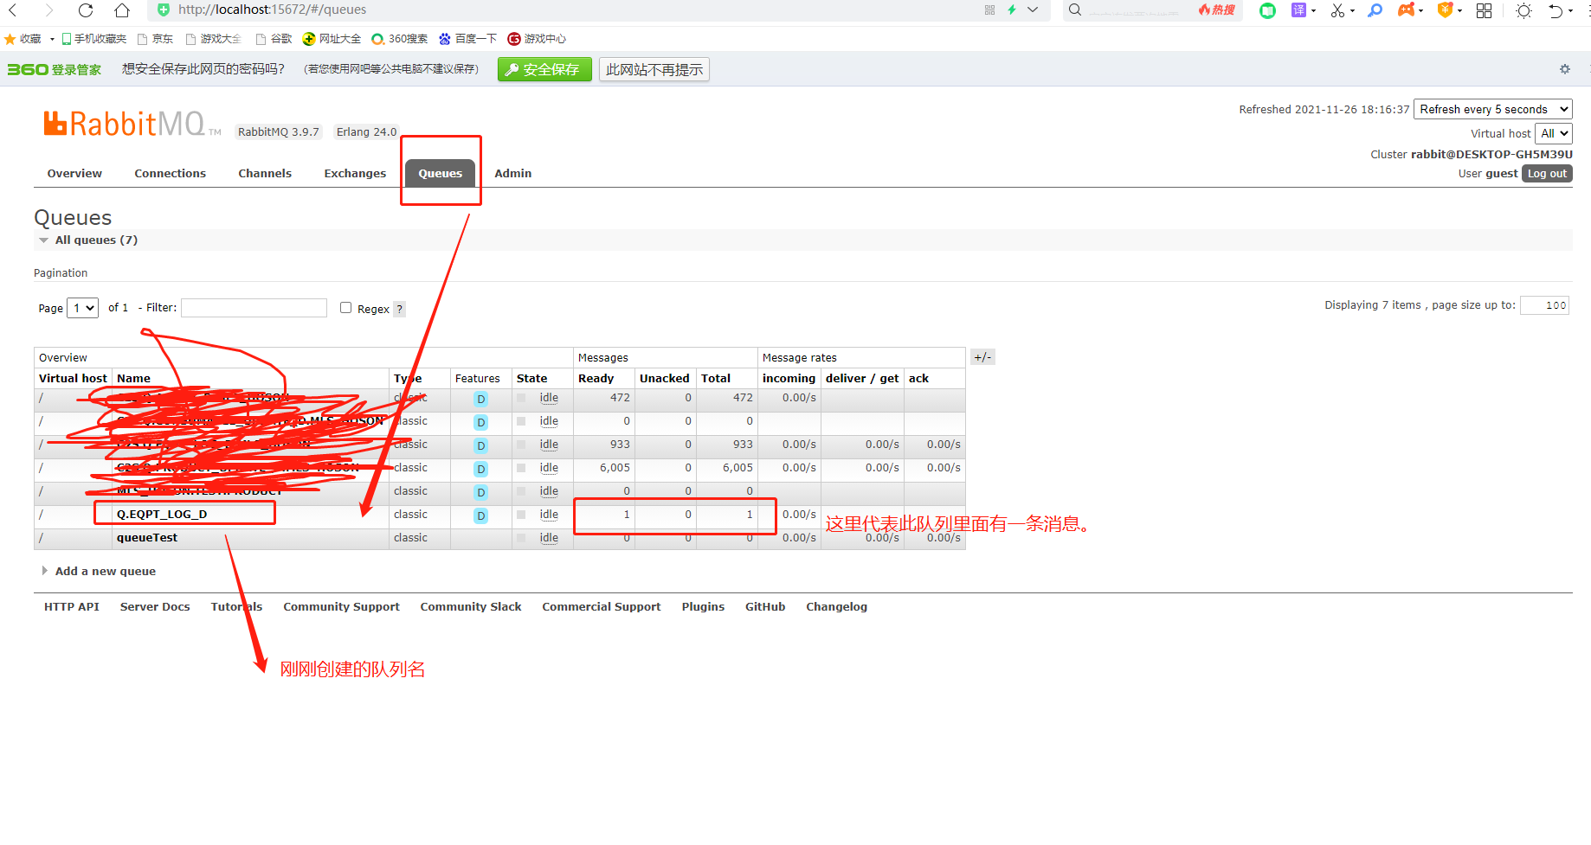Open the 百度一下 bookmark
The width and height of the screenshot is (1591, 845).
468,39
